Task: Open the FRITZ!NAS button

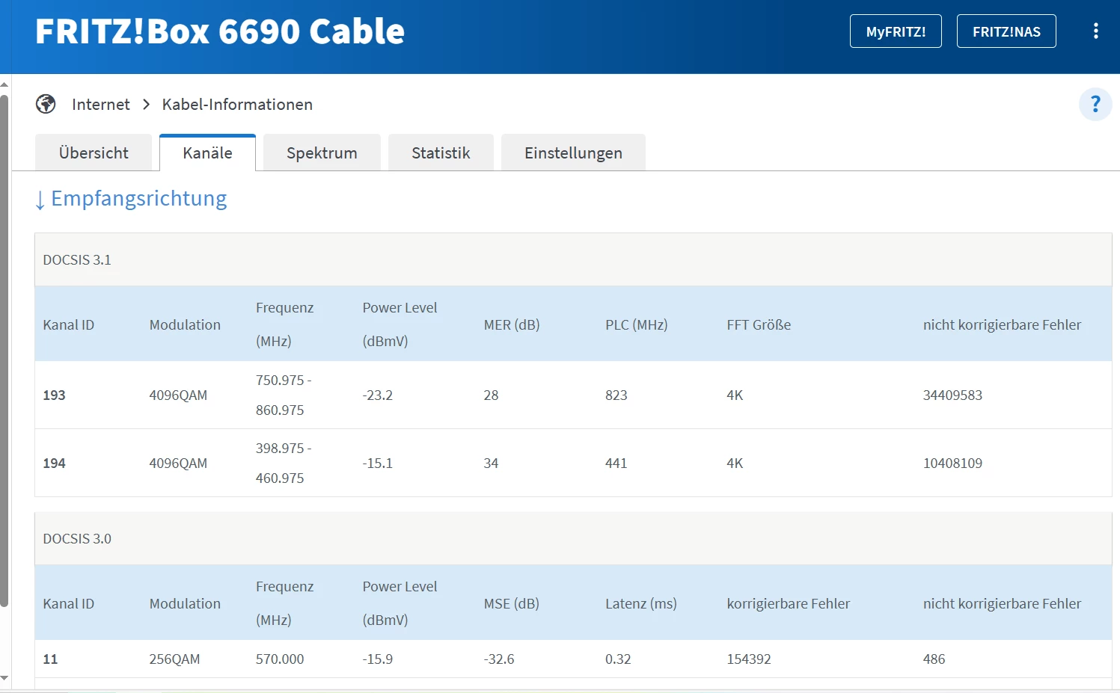Action: 1006,31
